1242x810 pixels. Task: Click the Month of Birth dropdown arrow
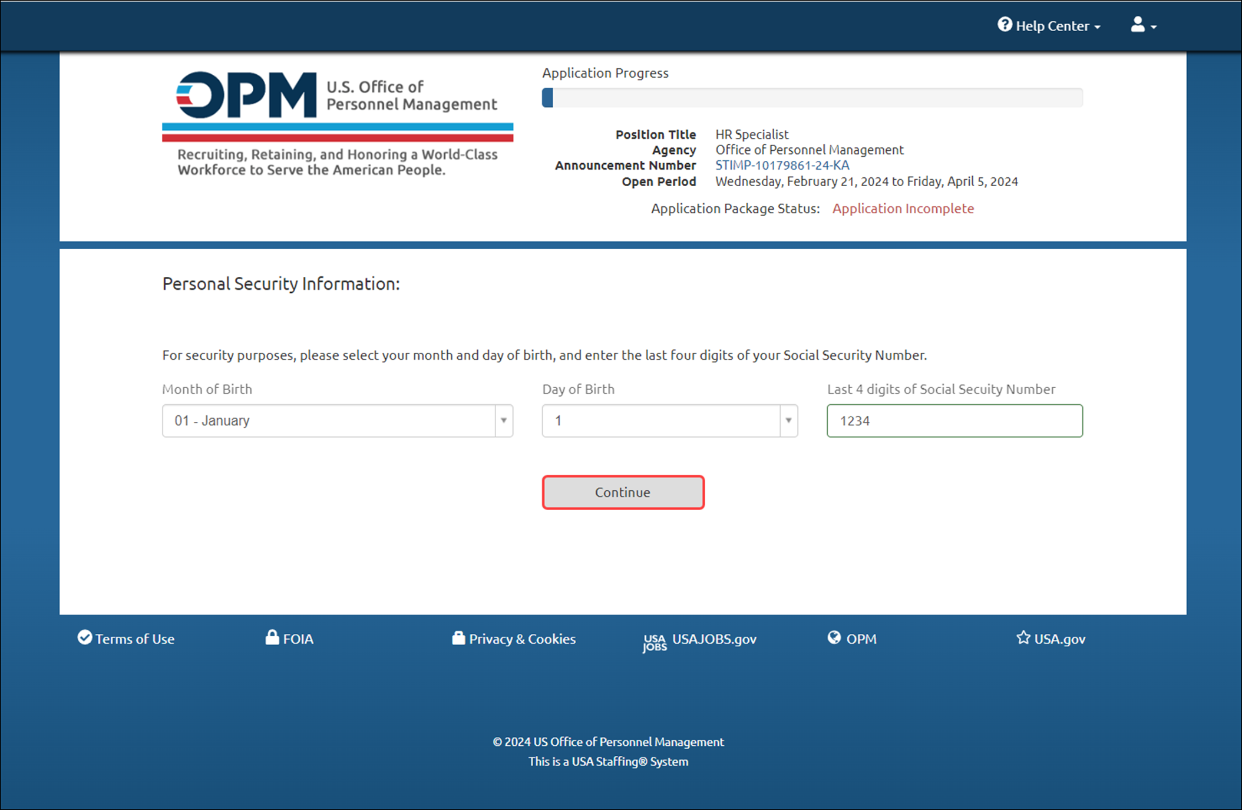[504, 421]
